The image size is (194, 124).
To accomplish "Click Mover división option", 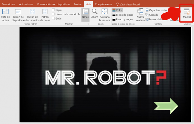I will pos(156,19).
